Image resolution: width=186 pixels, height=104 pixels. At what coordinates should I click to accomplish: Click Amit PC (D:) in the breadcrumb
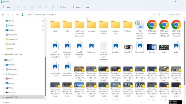(x=40, y=15)
